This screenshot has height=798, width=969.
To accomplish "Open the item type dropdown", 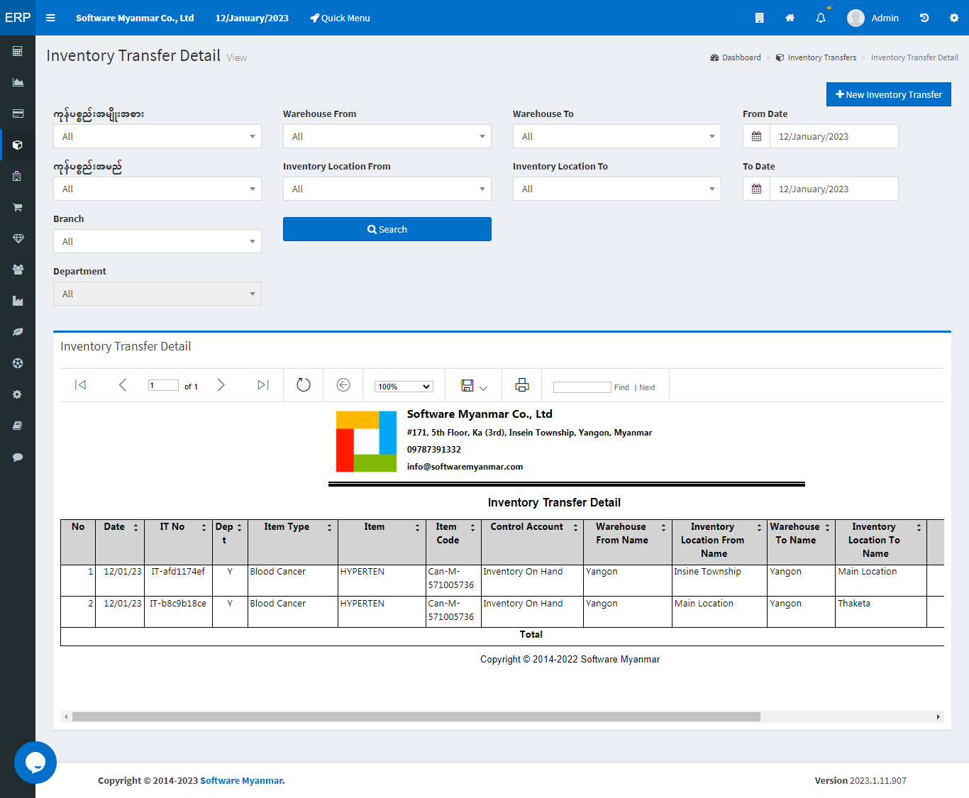I will 157,136.
